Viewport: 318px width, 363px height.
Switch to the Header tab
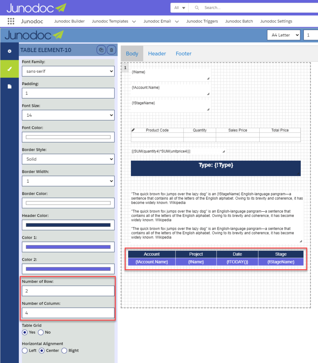[157, 54]
